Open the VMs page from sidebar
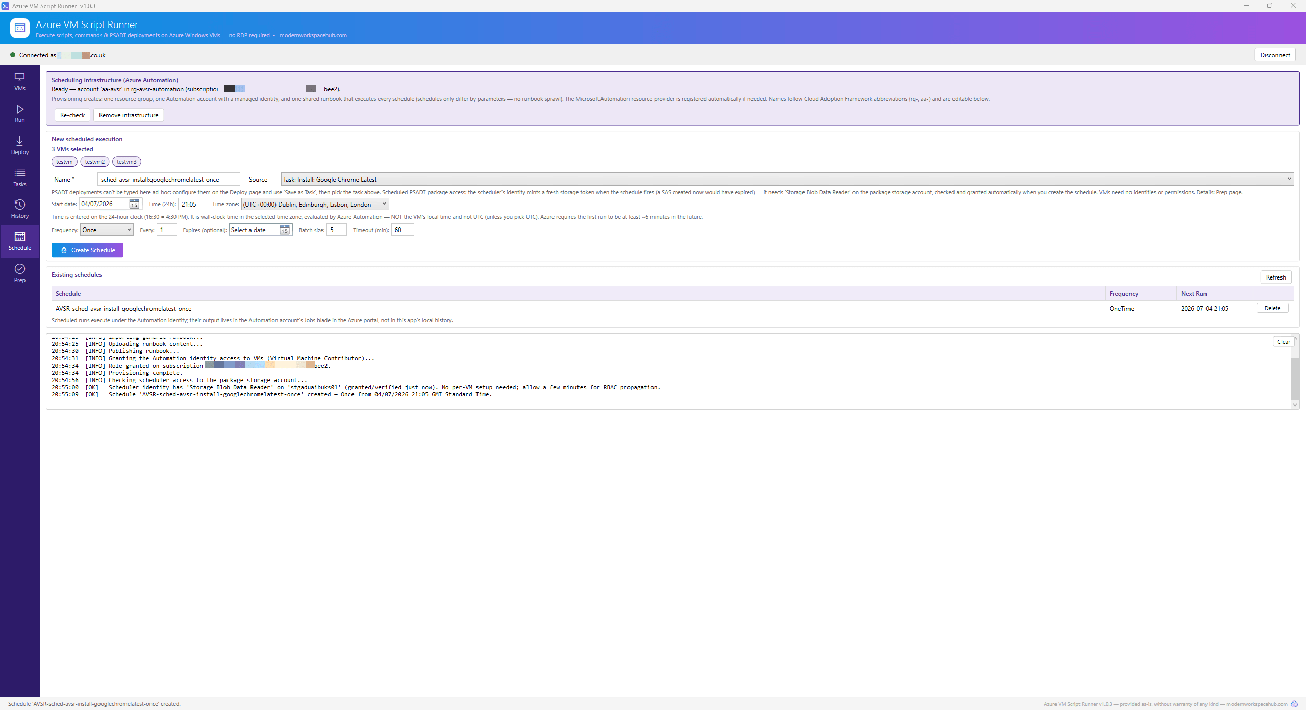 19,82
